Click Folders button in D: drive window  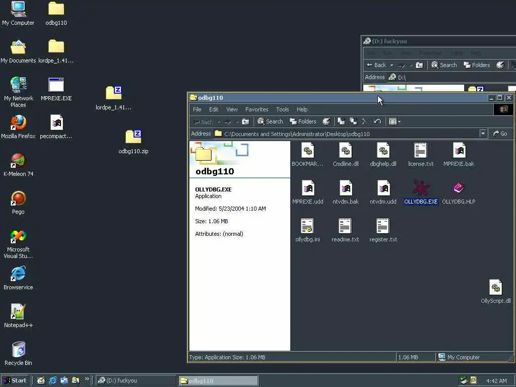(477, 65)
